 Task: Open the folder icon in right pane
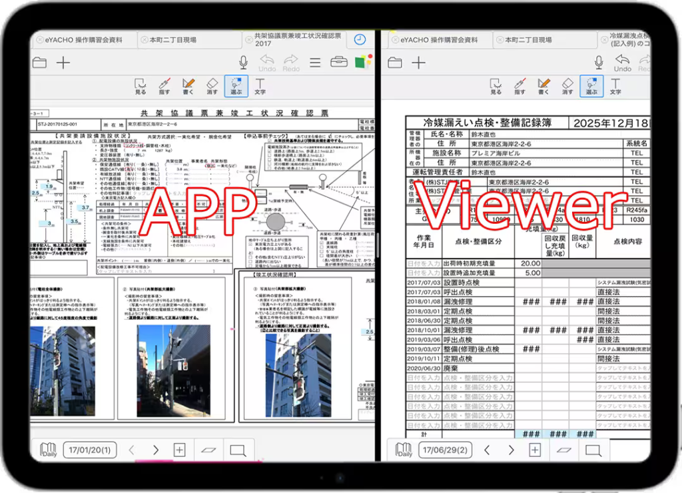tap(395, 63)
